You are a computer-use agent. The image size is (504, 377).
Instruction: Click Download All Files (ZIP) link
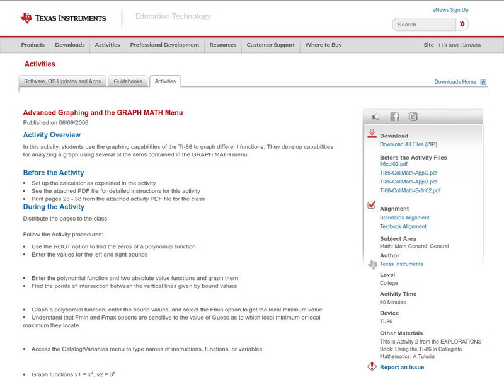[x=408, y=144]
